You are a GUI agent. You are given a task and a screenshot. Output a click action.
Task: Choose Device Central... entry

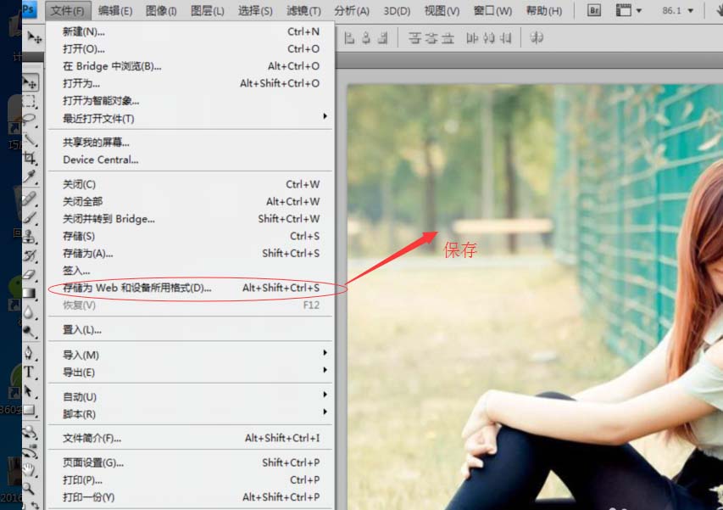[191, 160]
